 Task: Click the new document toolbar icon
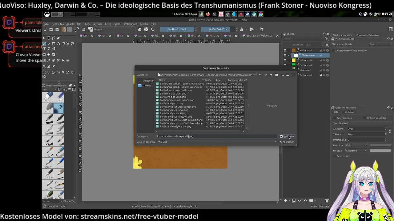coord(45,29)
